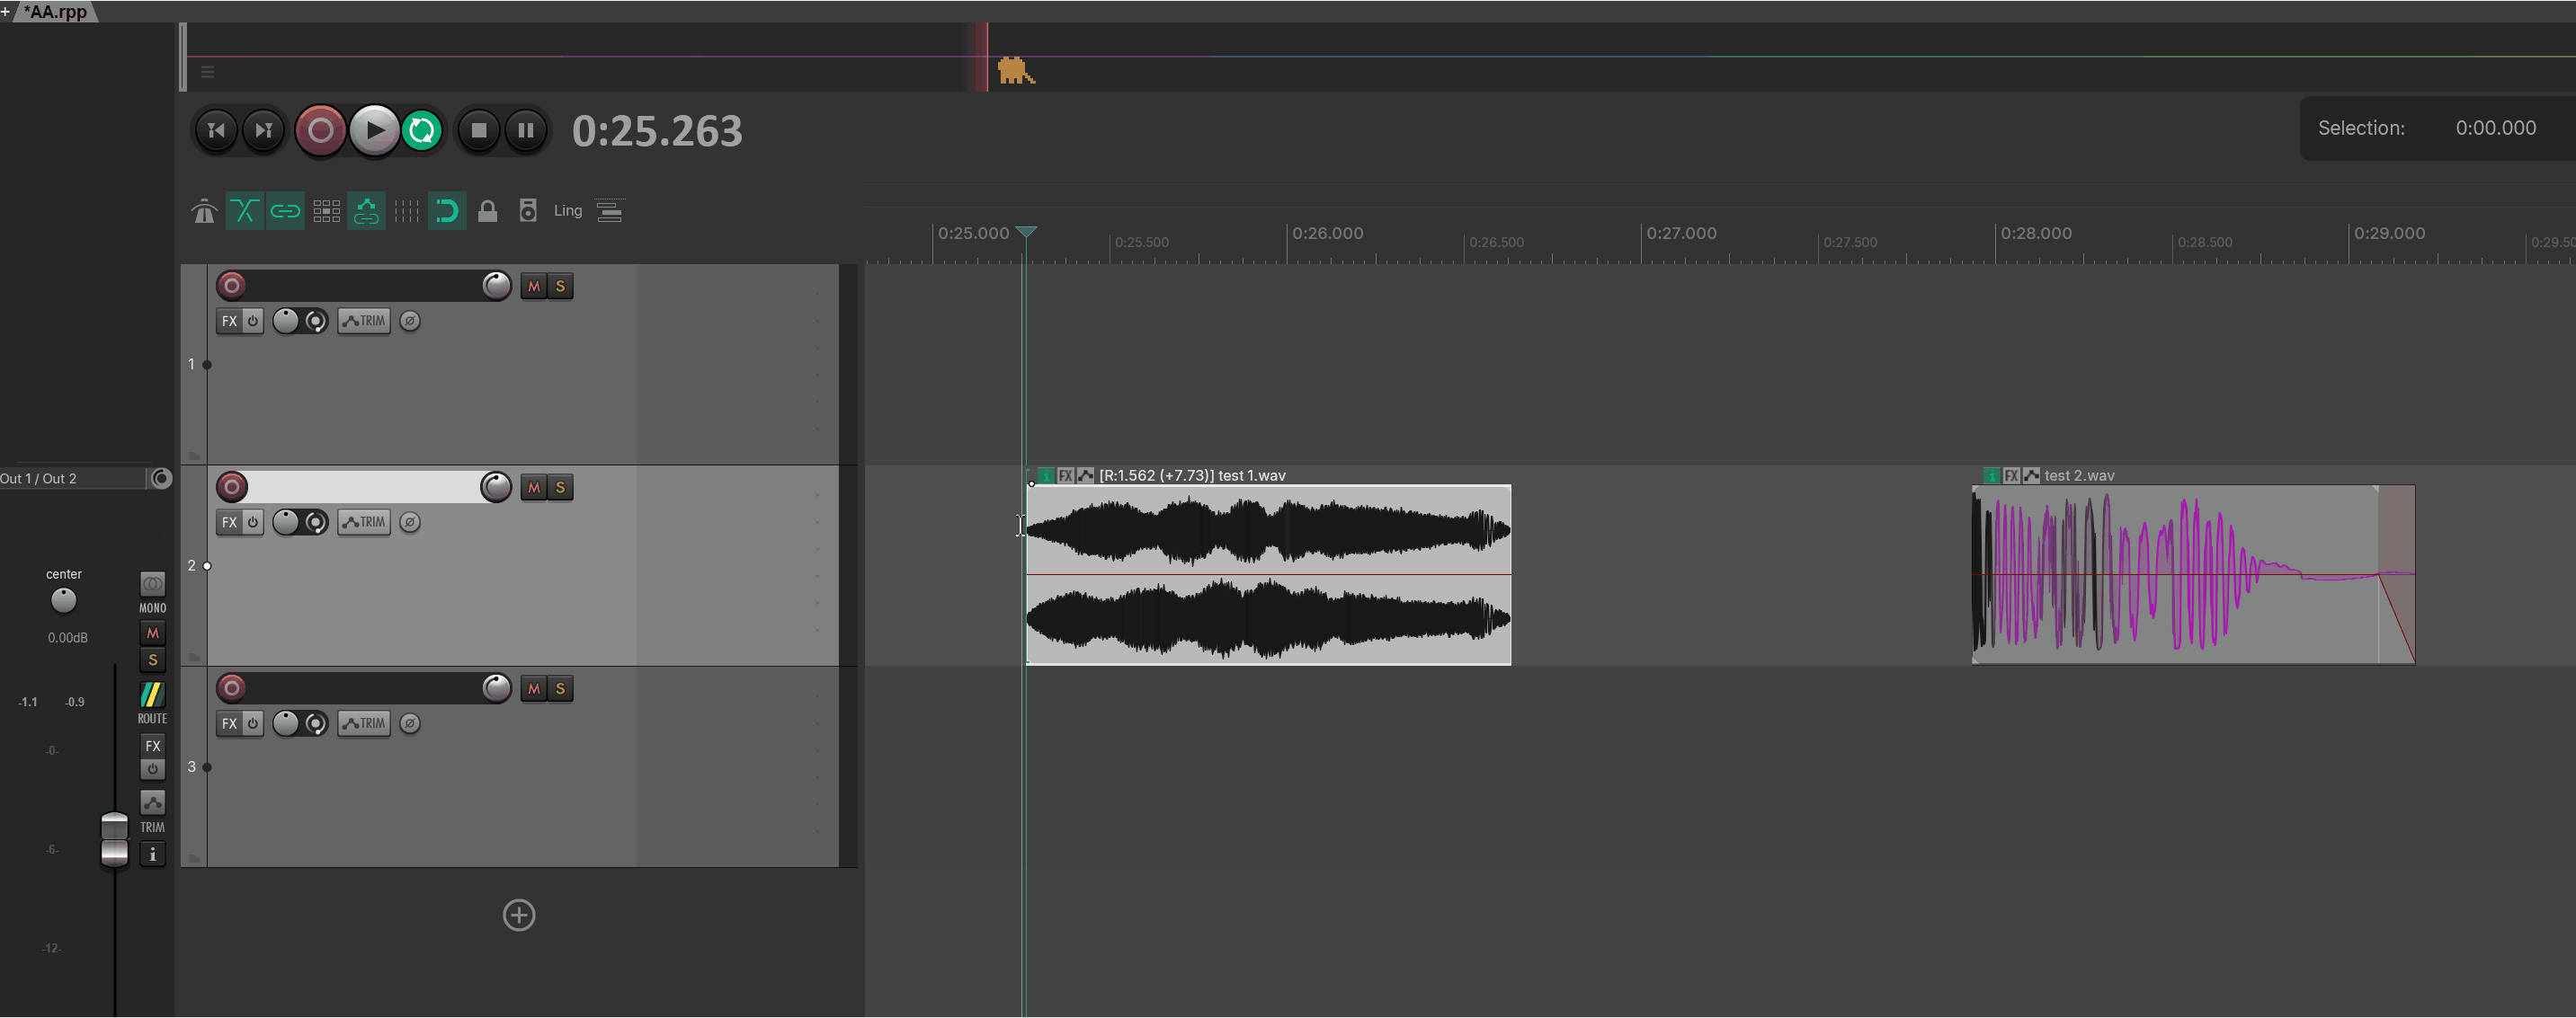Toggle the snap magnet icon

447,211
